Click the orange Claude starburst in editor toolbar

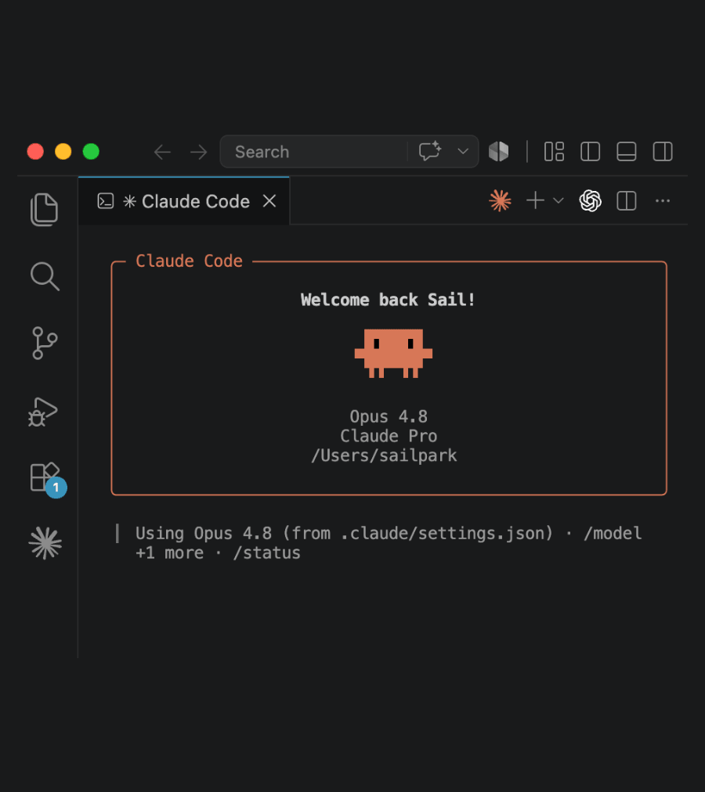click(501, 201)
